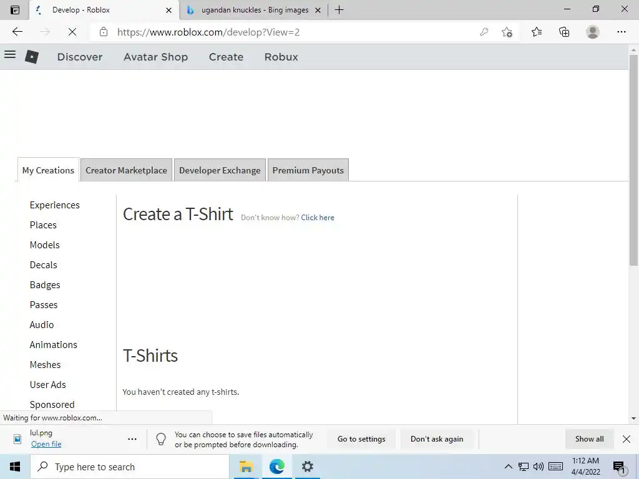Screen dimensions: 639x479
Task: Follow the 'Click here' T-Shirt help link
Action: pos(318,218)
